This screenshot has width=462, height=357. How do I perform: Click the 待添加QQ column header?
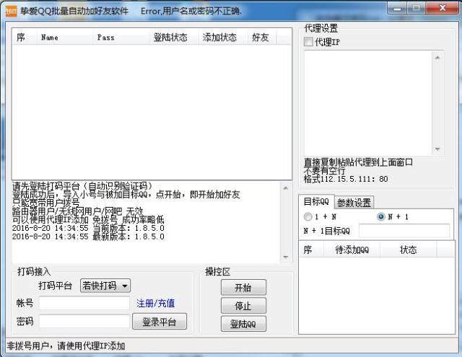click(352, 250)
